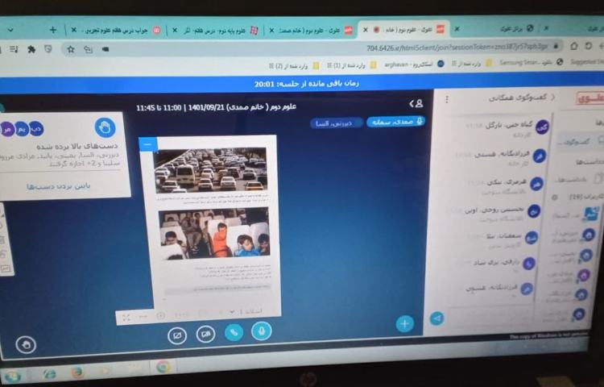The height and width of the screenshot is (387, 604).
Task: Open the tab search chevron dropdown
Action: click(10, 30)
